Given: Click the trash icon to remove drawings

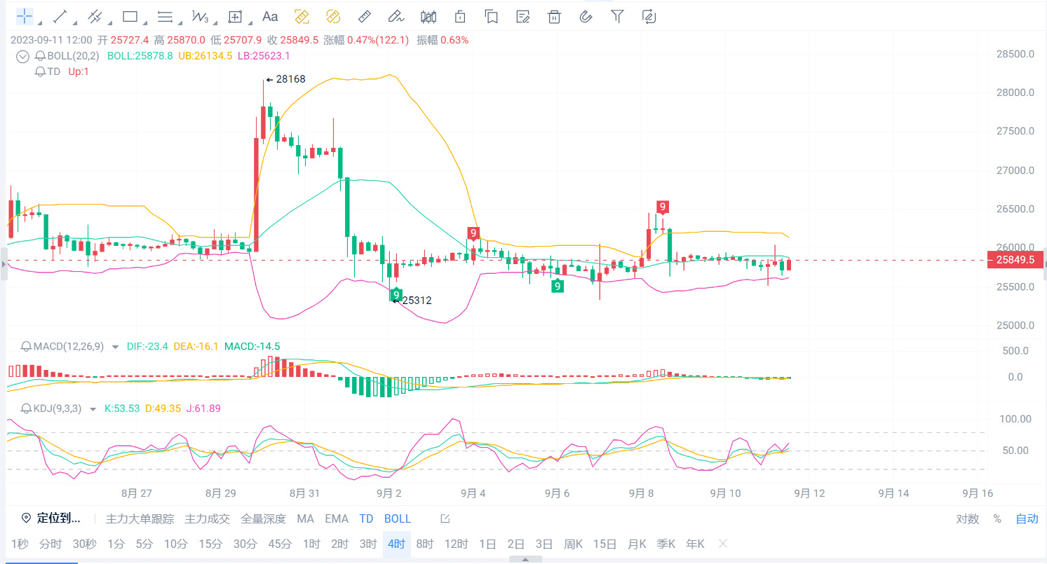Looking at the screenshot, I should click(554, 16).
